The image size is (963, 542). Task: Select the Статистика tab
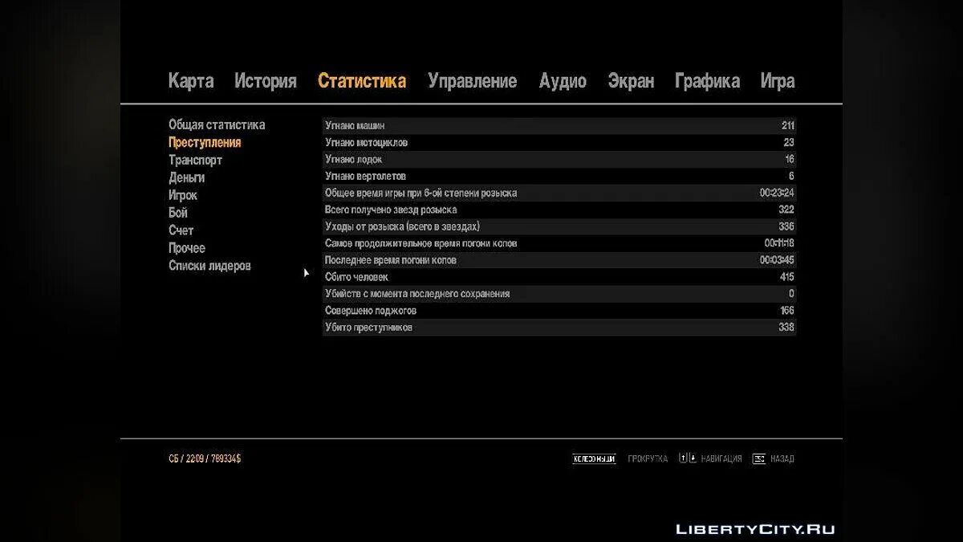point(362,81)
